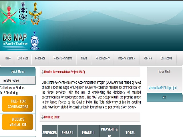Open the Photo Gallery page
The image size is (183, 137).
tap(103, 58)
